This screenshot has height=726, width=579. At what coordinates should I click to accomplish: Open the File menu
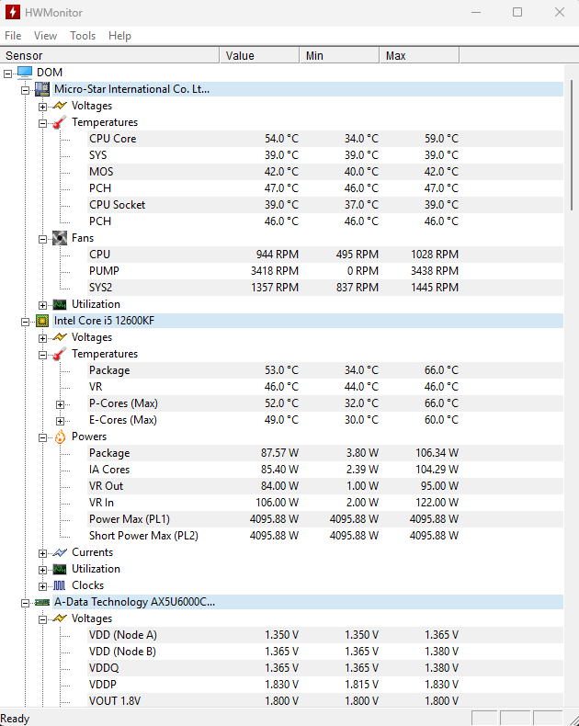[x=13, y=36]
